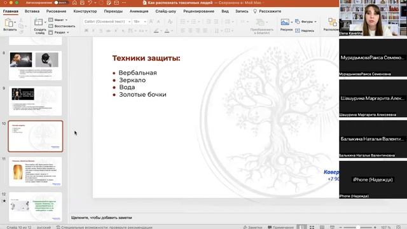Open the Конструктор tab
Screen dimensions: 407x229
point(85,11)
